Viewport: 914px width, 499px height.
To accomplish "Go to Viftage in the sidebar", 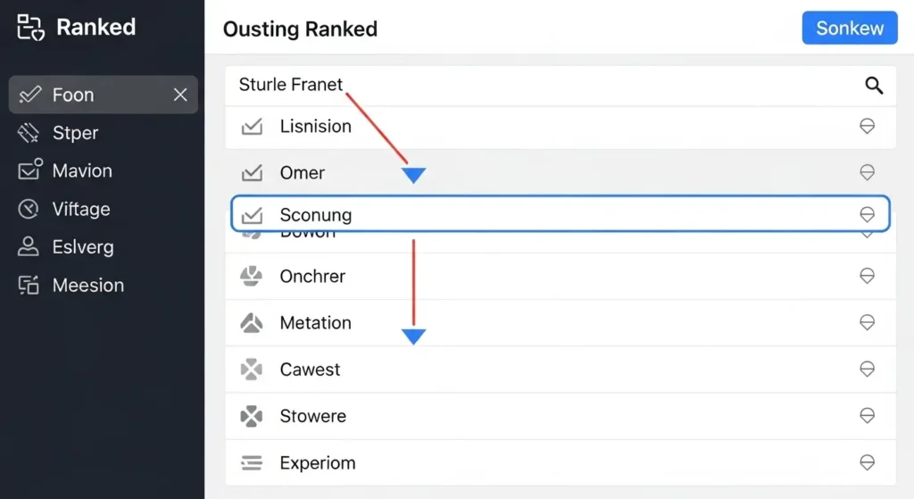I will (x=80, y=209).
